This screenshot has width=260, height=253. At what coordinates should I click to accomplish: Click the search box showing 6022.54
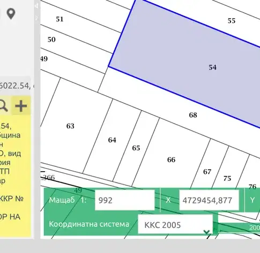pyautogui.click(x=15, y=86)
